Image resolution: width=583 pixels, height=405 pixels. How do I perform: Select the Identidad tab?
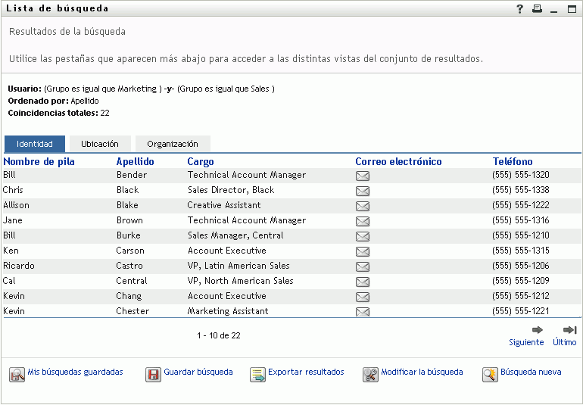pyautogui.click(x=35, y=144)
